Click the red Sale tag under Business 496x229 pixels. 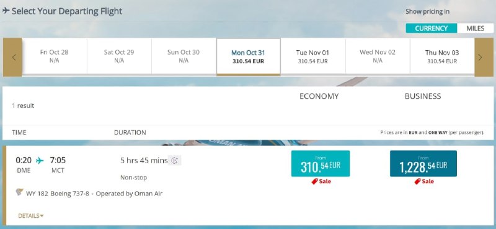coord(424,181)
